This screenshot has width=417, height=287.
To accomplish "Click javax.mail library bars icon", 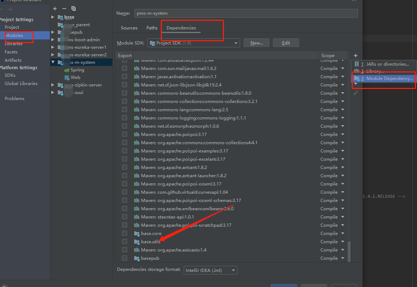I will pyautogui.click(x=137, y=69).
